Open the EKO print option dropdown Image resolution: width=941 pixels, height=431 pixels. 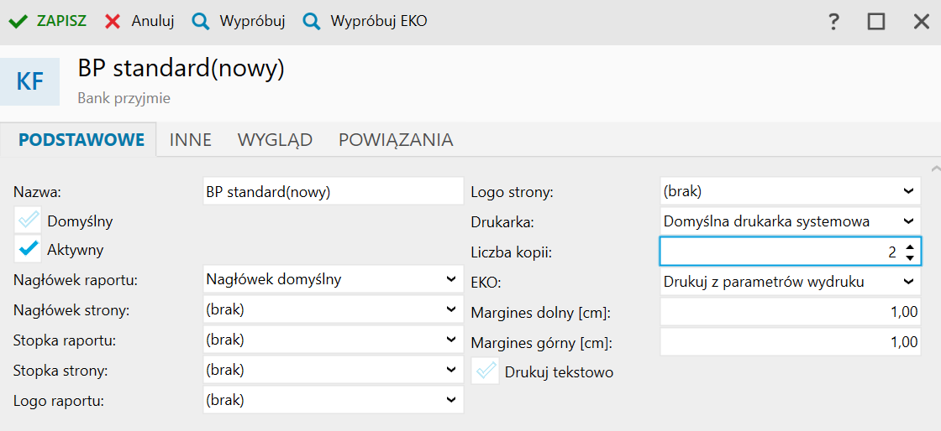point(790,282)
